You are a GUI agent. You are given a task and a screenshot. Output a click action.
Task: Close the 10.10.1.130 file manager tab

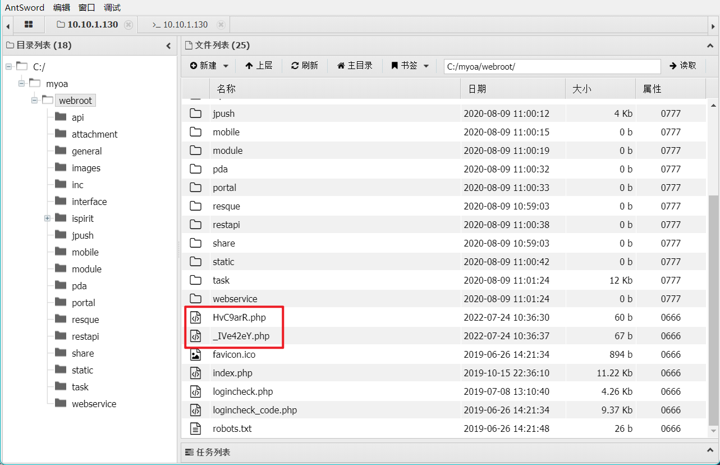click(x=129, y=25)
